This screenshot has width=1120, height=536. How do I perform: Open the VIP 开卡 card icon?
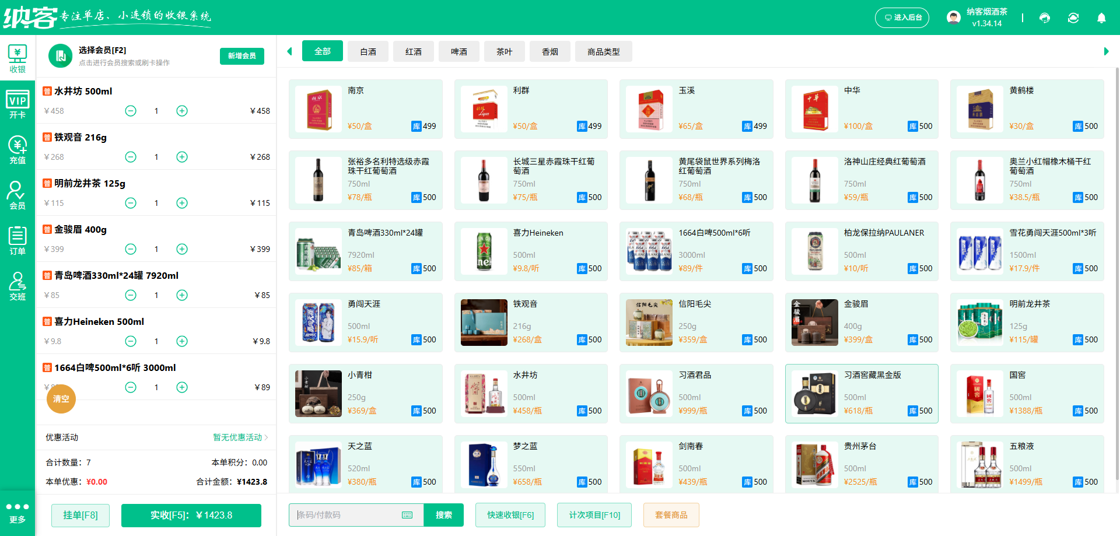17,103
